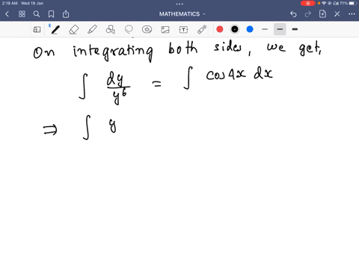Select the thickest stroke width
359x269 pixels.
pyautogui.click(x=295, y=29)
